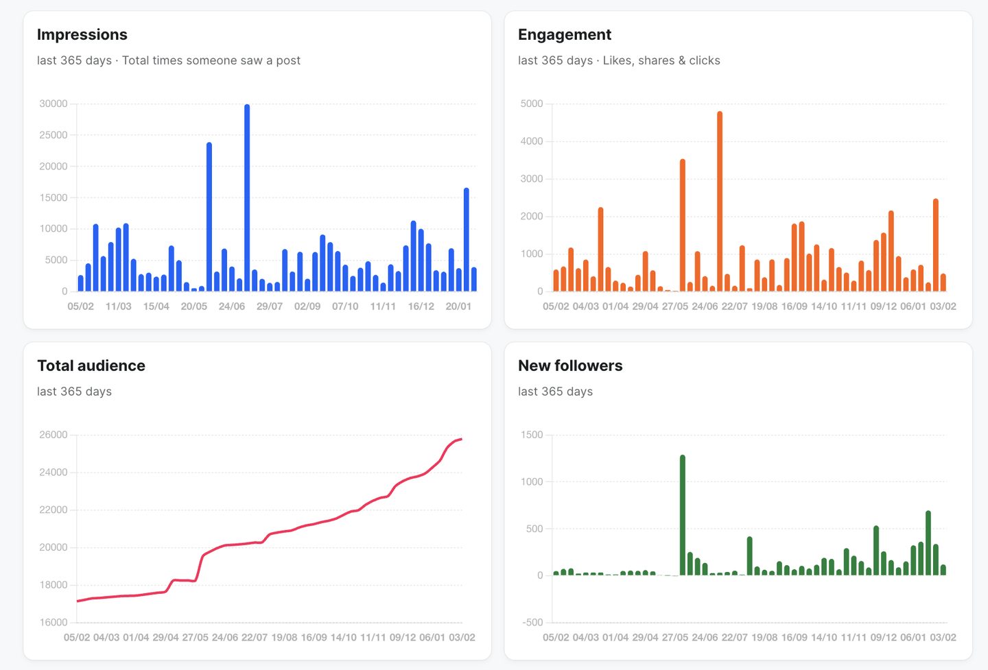Click the "30000" y-axis label in Impressions

54,104
